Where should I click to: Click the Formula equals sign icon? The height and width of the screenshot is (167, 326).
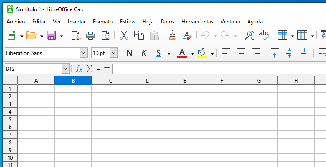107,69
